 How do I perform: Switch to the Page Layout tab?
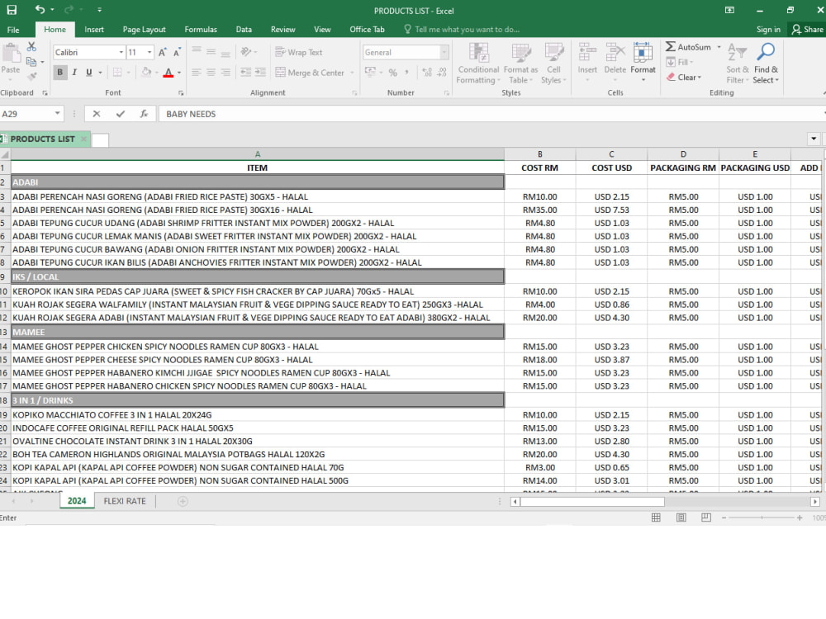pyautogui.click(x=144, y=30)
